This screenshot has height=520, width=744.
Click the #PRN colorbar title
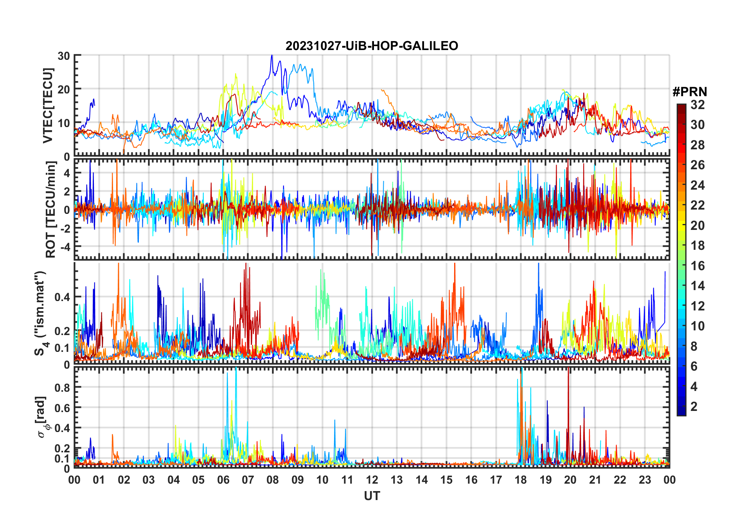[690, 92]
